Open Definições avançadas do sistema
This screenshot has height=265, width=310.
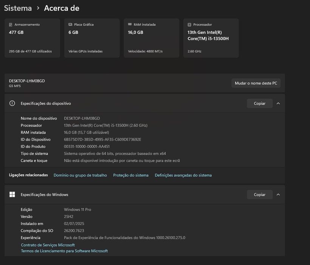coord(183,175)
